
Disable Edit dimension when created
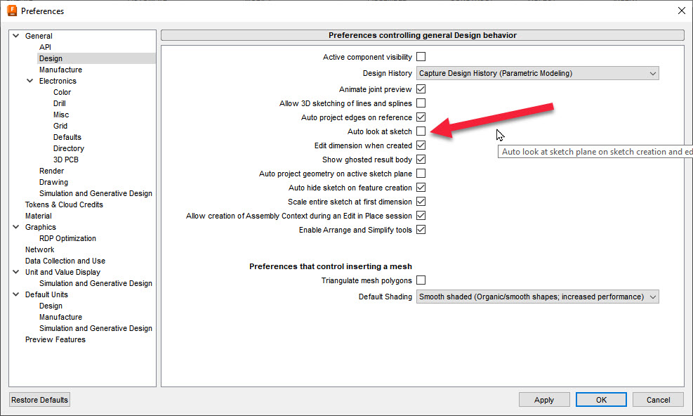tap(420, 145)
